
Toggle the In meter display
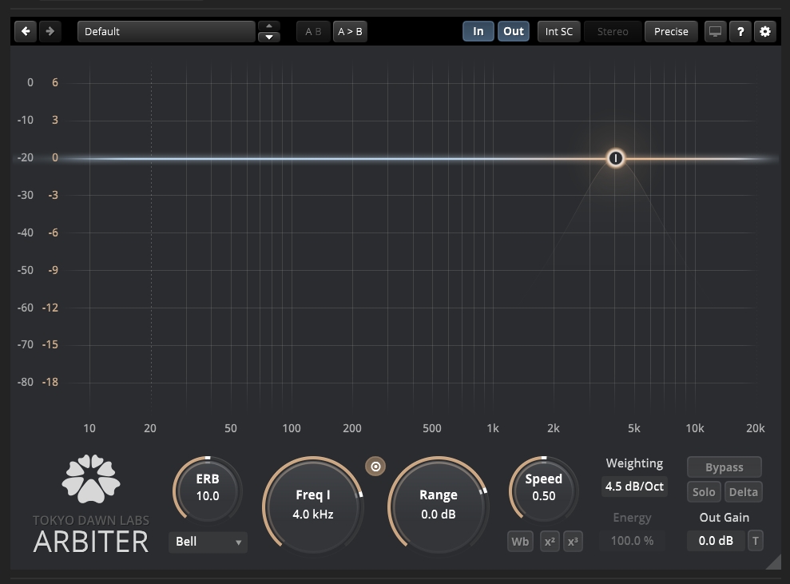click(478, 31)
